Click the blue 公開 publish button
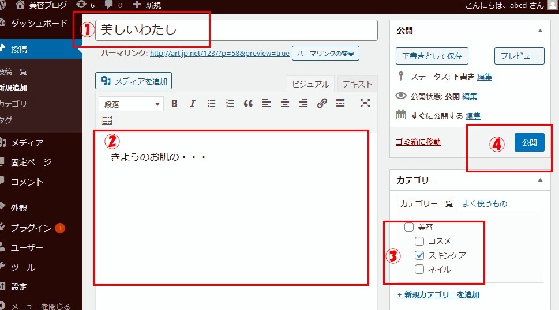This screenshot has width=559, height=310. [x=529, y=142]
